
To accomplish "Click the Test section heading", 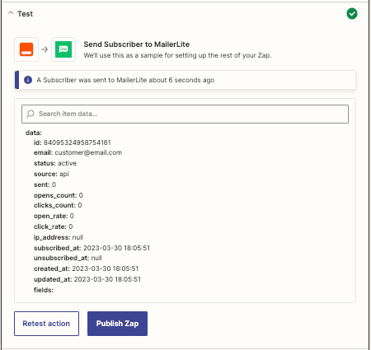I will point(25,14).
